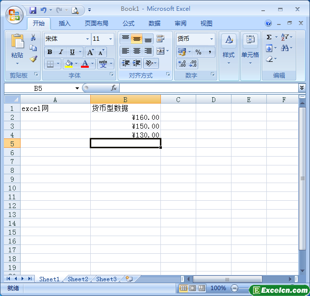Insert a new worksheet tab icon
The image size is (310, 296).
coord(129,279)
